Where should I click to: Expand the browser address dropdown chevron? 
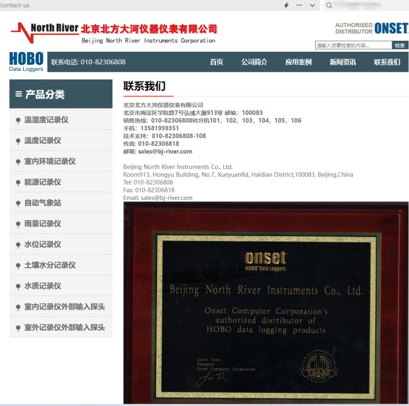312,5
